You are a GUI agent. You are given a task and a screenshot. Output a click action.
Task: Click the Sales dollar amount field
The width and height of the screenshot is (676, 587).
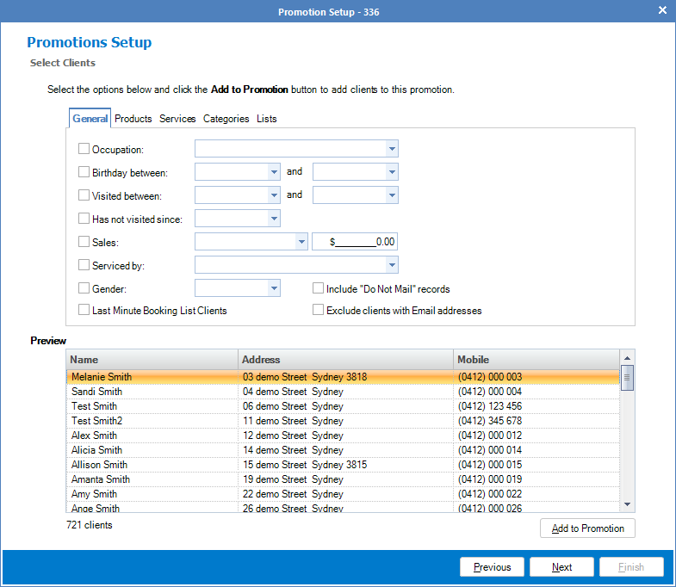(x=355, y=243)
